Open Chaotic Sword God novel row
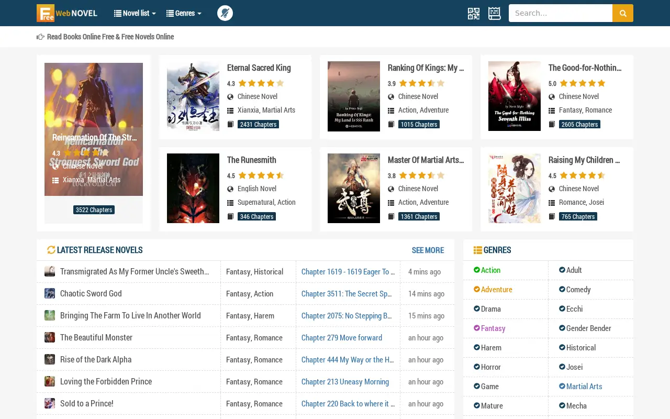Viewport: 670px width, 419px height. tap(91, 293)
